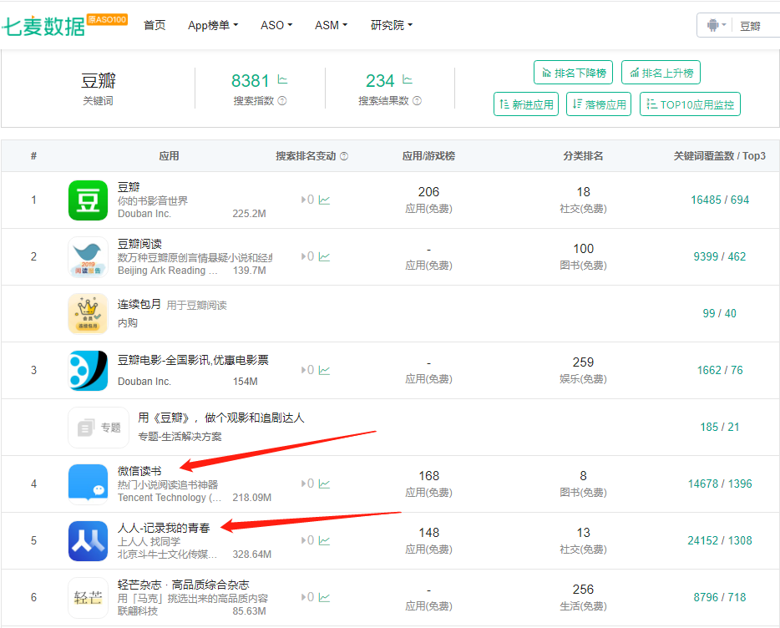Open TOP10应用监控 button
Viewport: 780px width, 628px height.
(x=690, y=104)
